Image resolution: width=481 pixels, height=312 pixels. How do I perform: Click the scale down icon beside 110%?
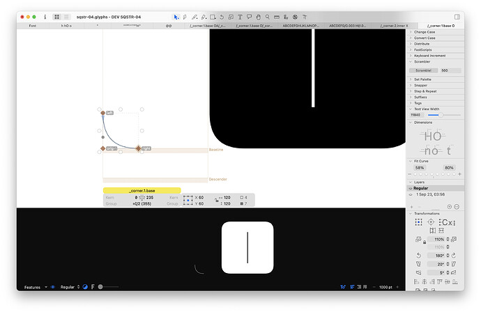point(418,239)
